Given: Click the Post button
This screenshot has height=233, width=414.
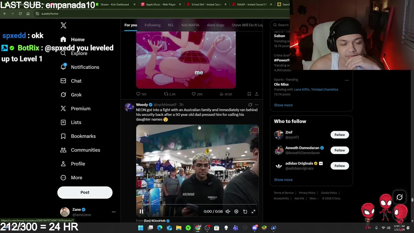Looking at the screenshot, I should pos(85,192).
